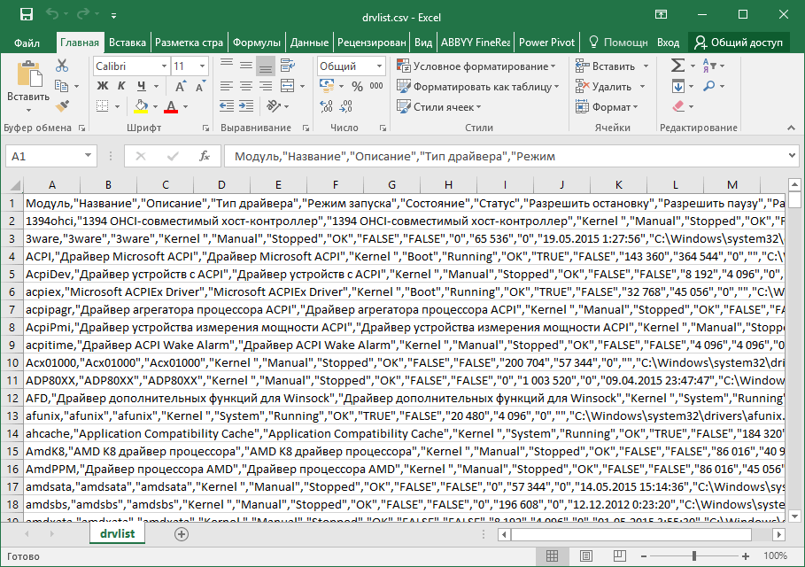Open Условное форматирование menu
805x567 pixels.
pyautogui.click(x=478, y=66)
